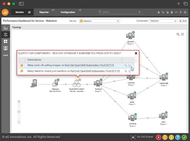Show more sidebar options ellipsis
Image resolution: width=190 pixels, height=141 pixels.
[5, 55]
